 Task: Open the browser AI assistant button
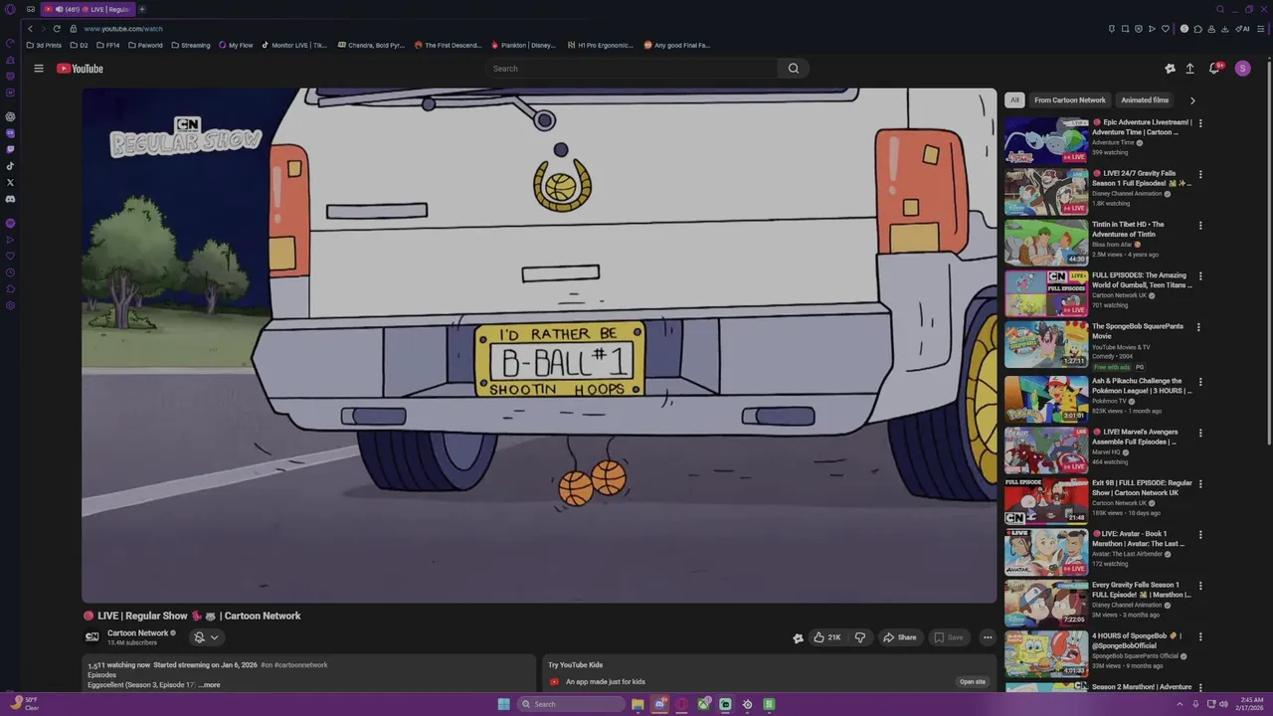click(x=1242, y=29)
